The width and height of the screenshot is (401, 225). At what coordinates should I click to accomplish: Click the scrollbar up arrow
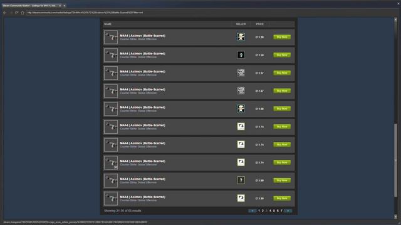[395, 19]
